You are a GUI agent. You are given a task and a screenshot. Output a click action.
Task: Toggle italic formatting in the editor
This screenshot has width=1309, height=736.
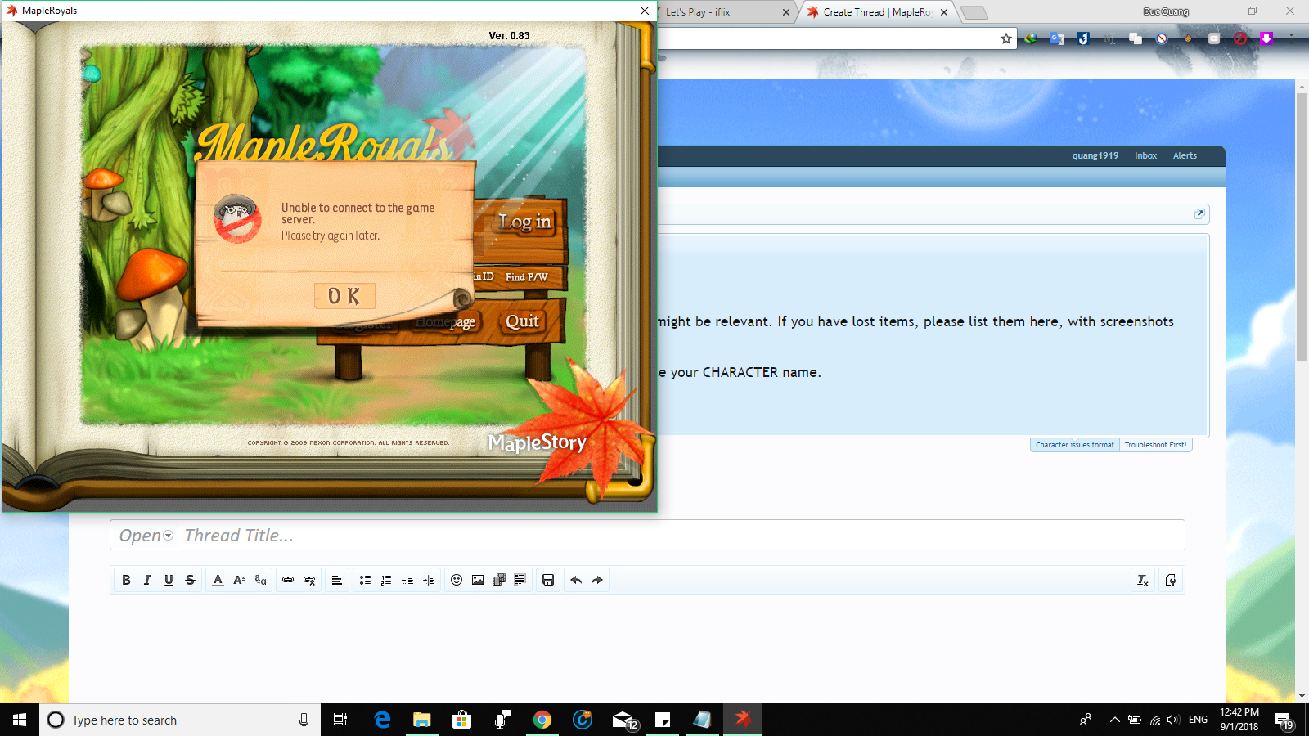point(147,580)
